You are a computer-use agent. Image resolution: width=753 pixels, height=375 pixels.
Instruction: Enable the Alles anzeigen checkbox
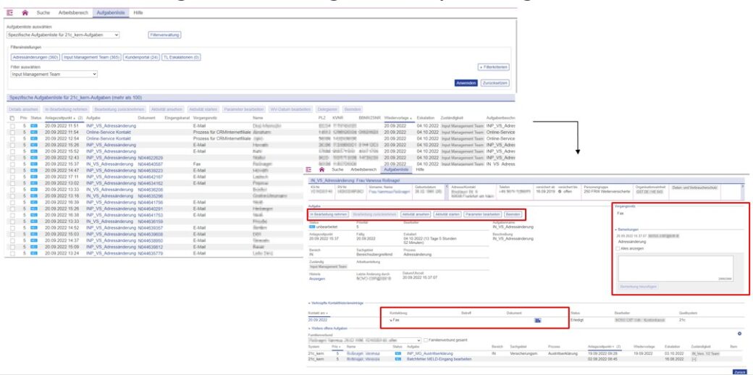click(x=618, y=248)
